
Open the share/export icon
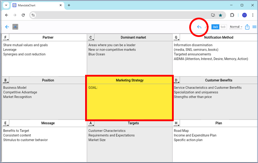click(247, 27)
